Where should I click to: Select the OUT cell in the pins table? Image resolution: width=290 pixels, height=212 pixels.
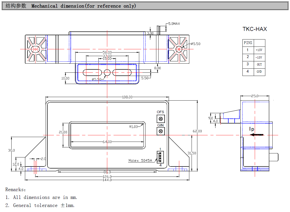259,65
